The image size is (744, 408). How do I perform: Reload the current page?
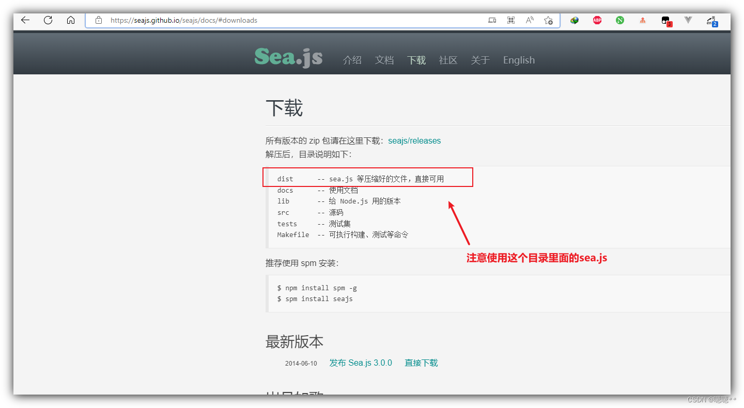(x=48, y=20)
